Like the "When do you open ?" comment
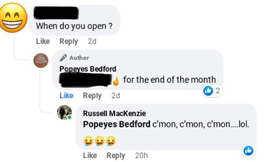The image size is (267, 162). tap(43, 41)
